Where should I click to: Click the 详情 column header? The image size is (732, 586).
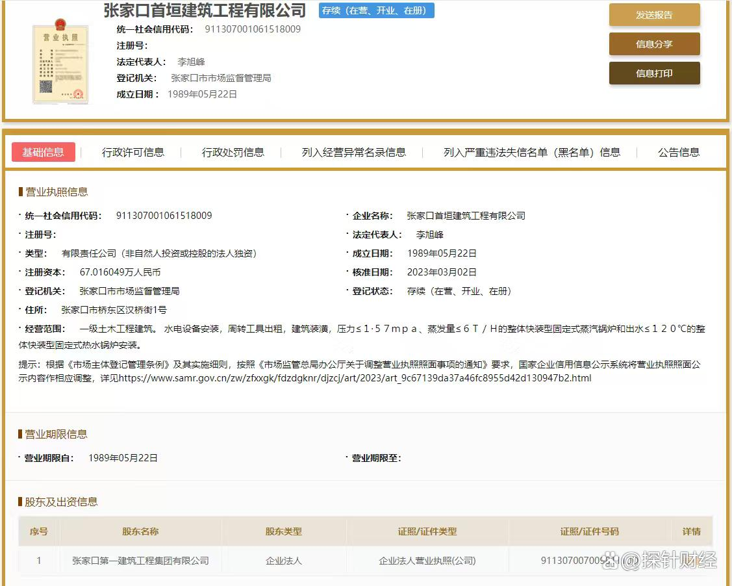point(692,531)
